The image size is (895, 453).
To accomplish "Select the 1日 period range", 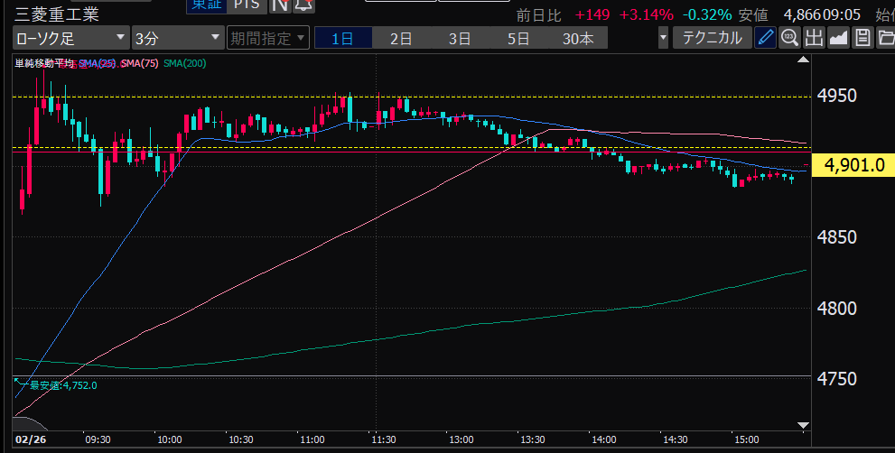I will pyautogui.click(x=343, y=38).
